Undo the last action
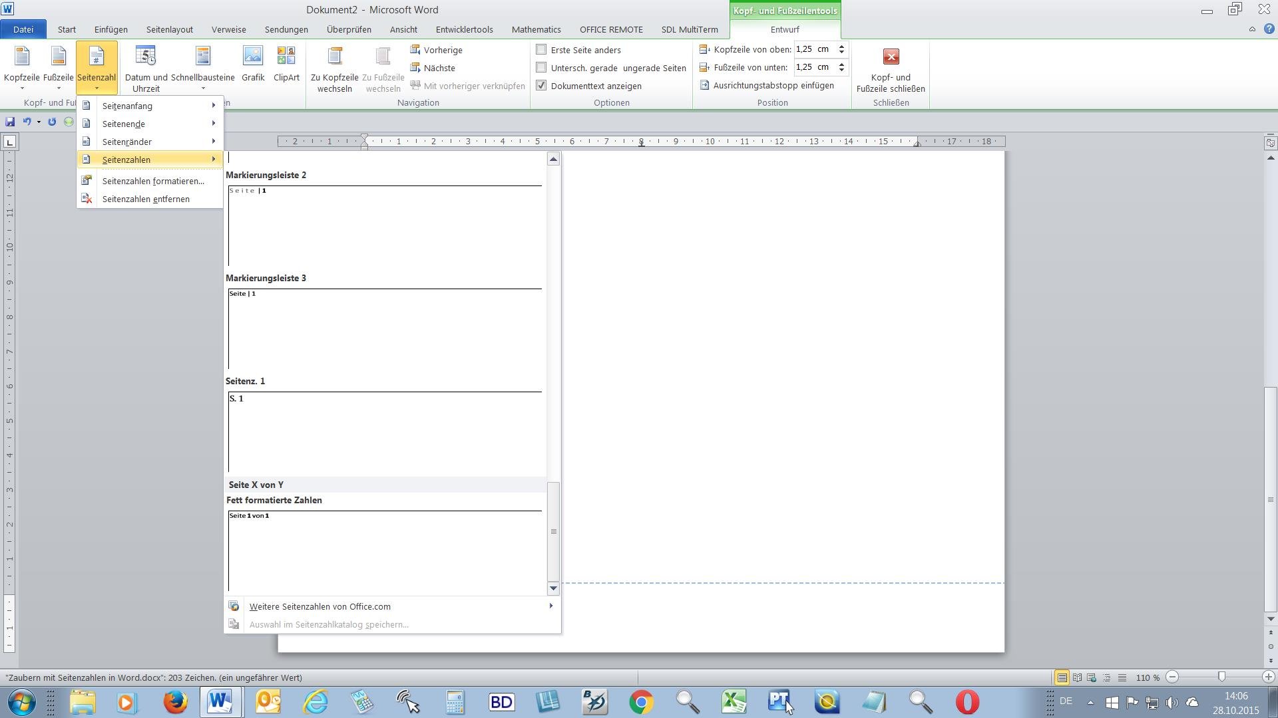The width and height of the screenshot is (1278, 718). point(27,122)
